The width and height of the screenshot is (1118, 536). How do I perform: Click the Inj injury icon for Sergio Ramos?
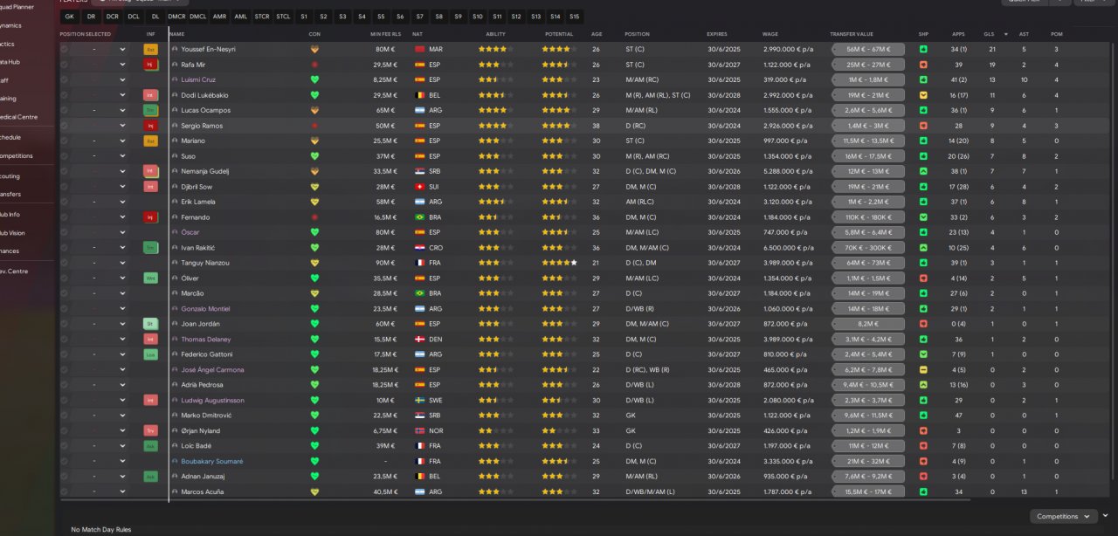pos(150,126)
